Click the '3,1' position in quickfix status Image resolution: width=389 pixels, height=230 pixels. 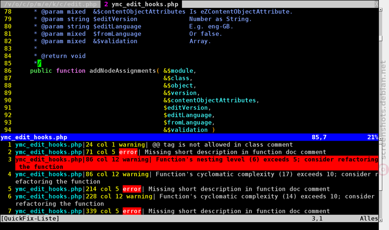coord(317,219)
